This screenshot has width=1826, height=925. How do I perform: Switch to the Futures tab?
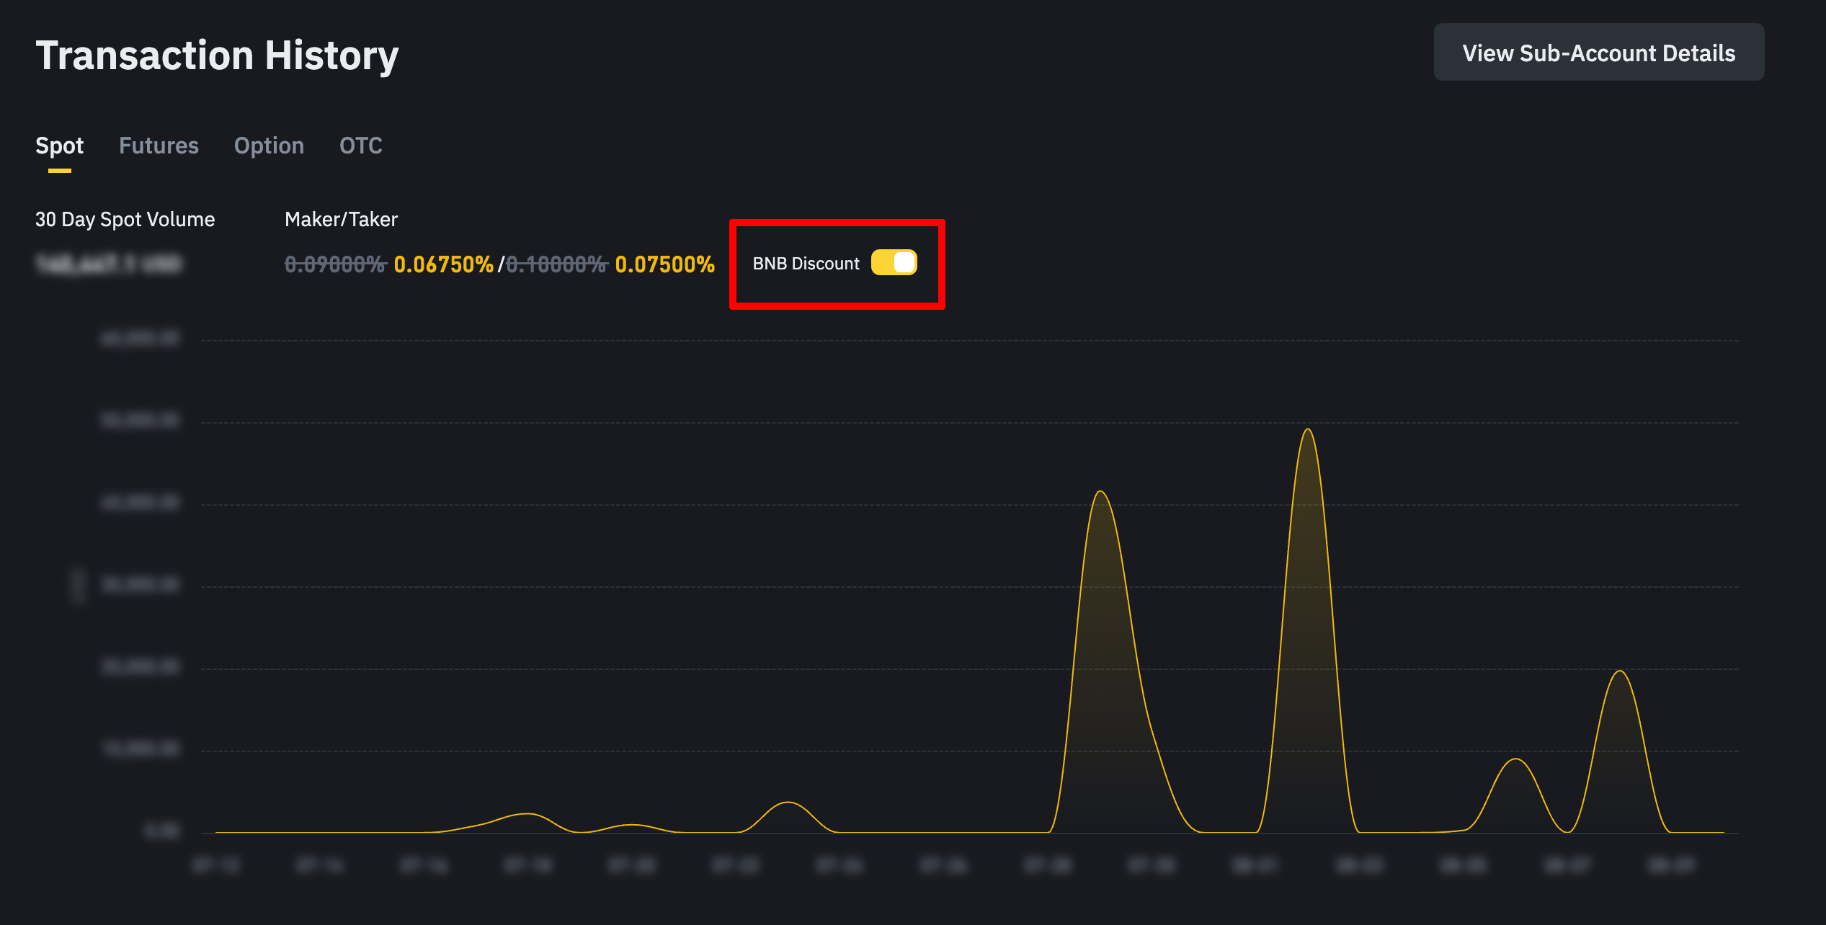[x=159, y=146]
